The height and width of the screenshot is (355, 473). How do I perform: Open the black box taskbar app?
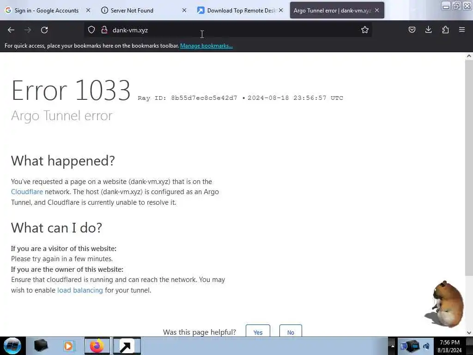(x=41, y=346)
